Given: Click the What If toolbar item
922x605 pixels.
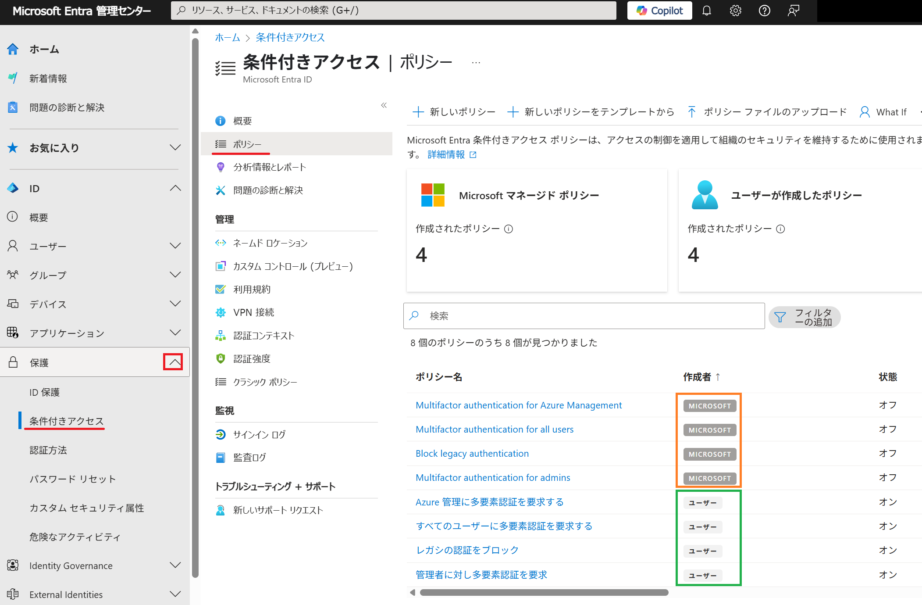Looking at the screenshot, I should pyautogui.click(x=883, y=112).
